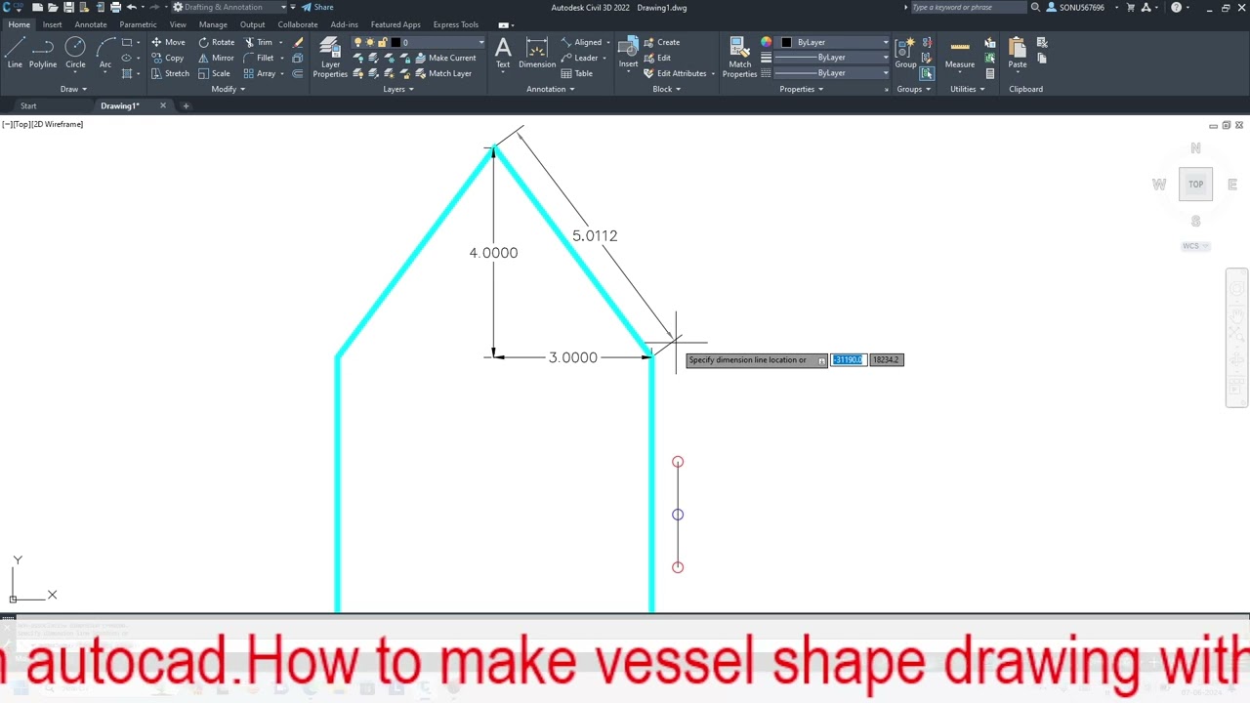Click the Create block button
Viewport: 1250px width, 703px height.
661,42
